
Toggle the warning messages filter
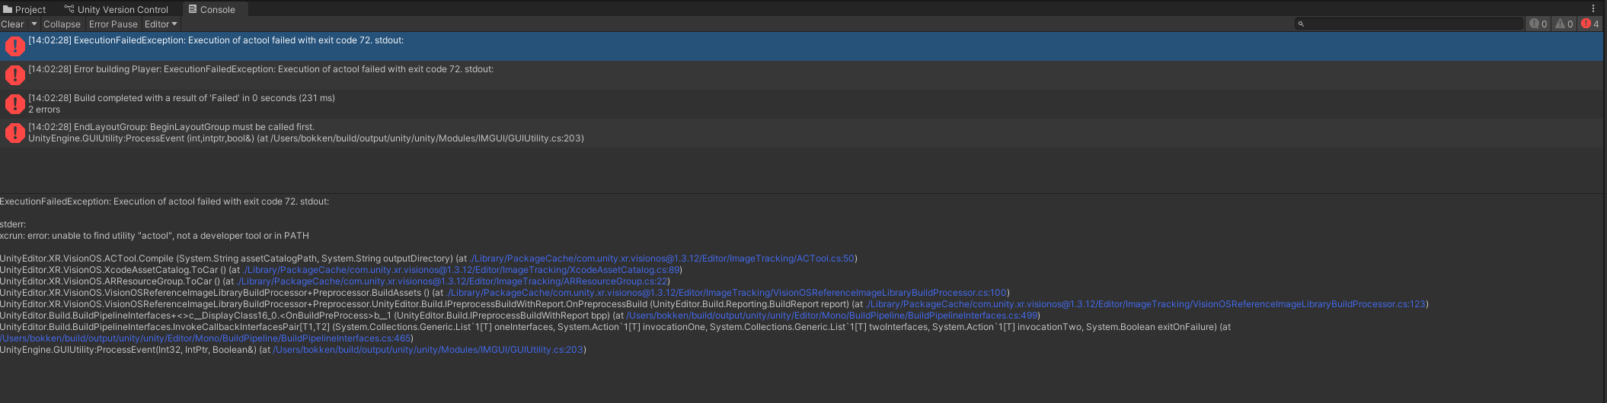[1564, 24]
